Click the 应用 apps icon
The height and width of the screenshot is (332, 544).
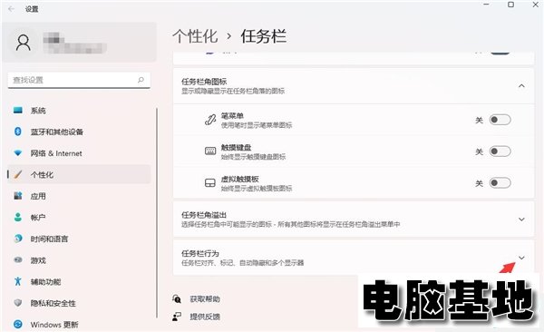pos(18,196)
